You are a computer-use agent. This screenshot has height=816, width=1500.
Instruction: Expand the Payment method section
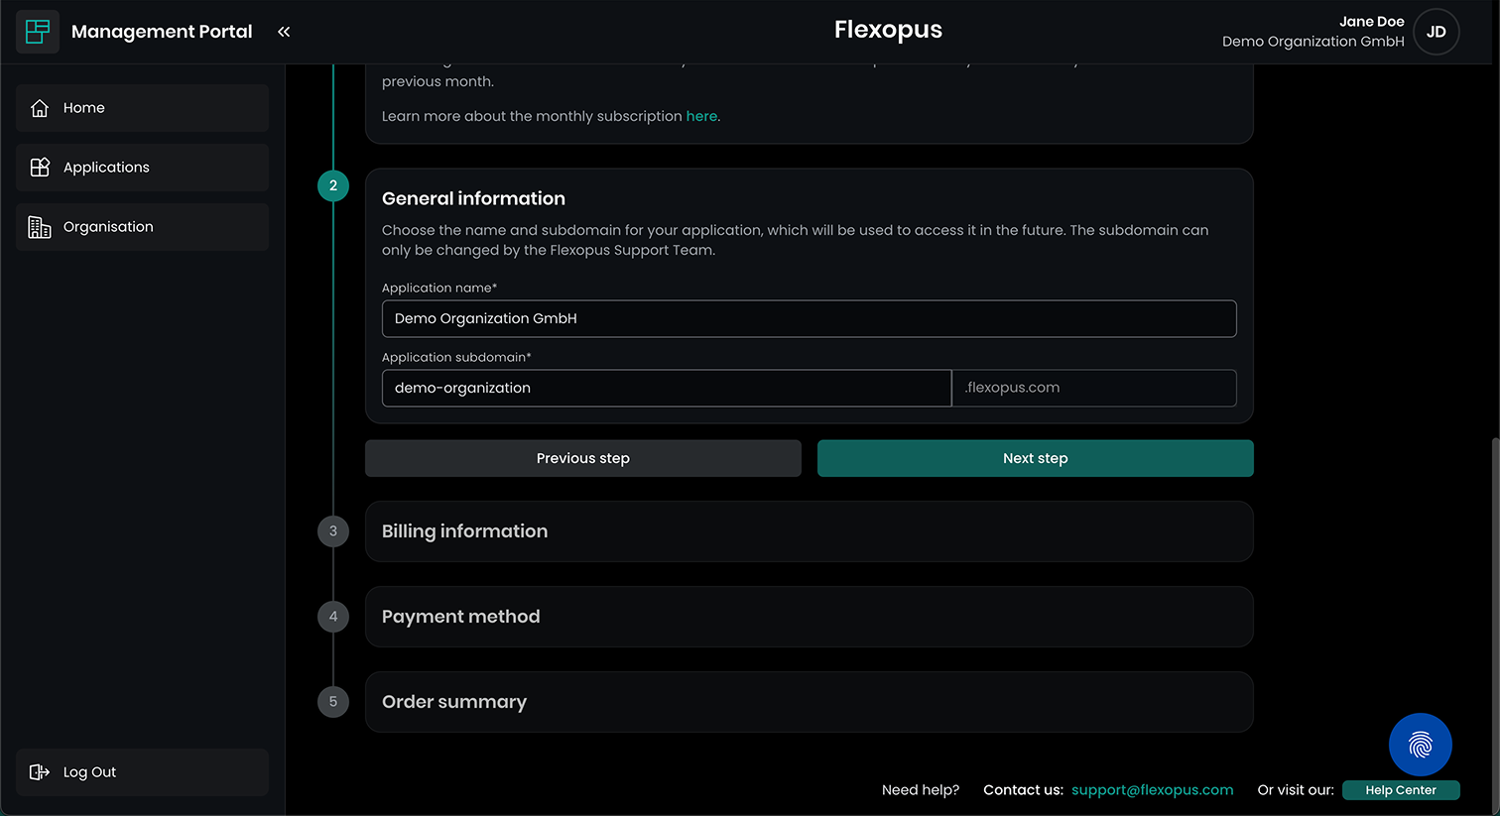pyautogui.click(x=809, y=617)
